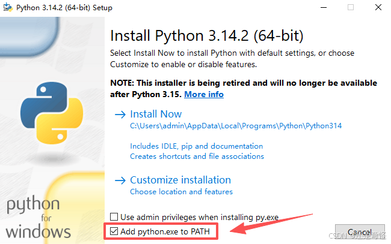This screenshot has width=391, height=244.
Task: Click the 'Install Python 3.14.2 (64-bit)' heading
Action: pos(207,35)
